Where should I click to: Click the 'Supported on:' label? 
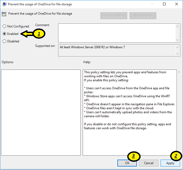click(45, 46)
